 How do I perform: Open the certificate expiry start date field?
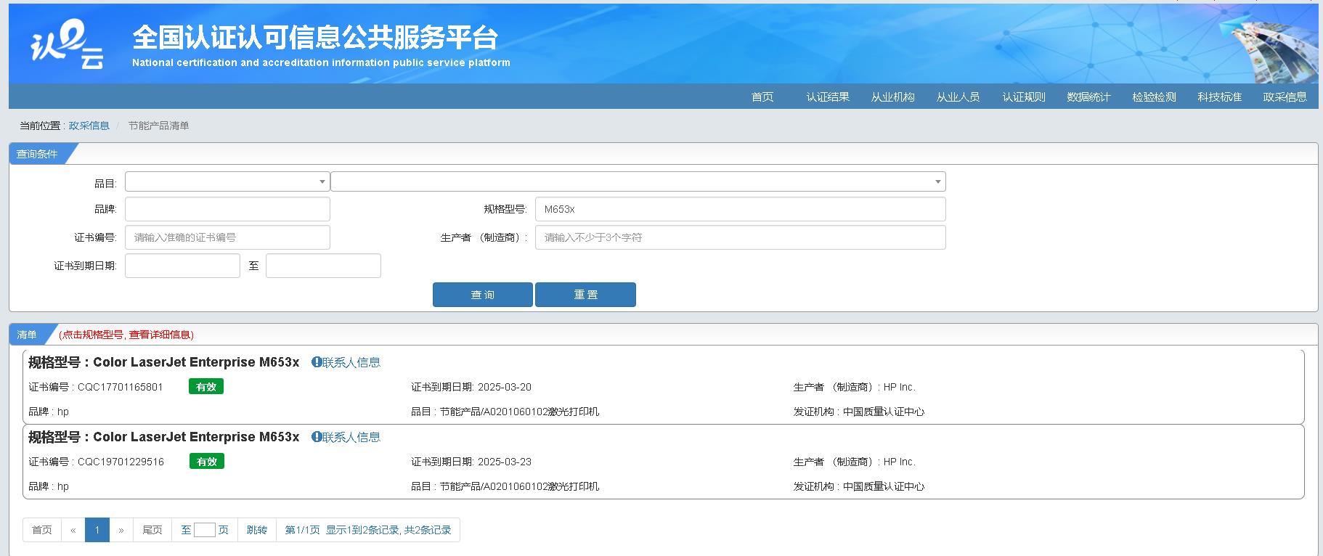[182, 266]
